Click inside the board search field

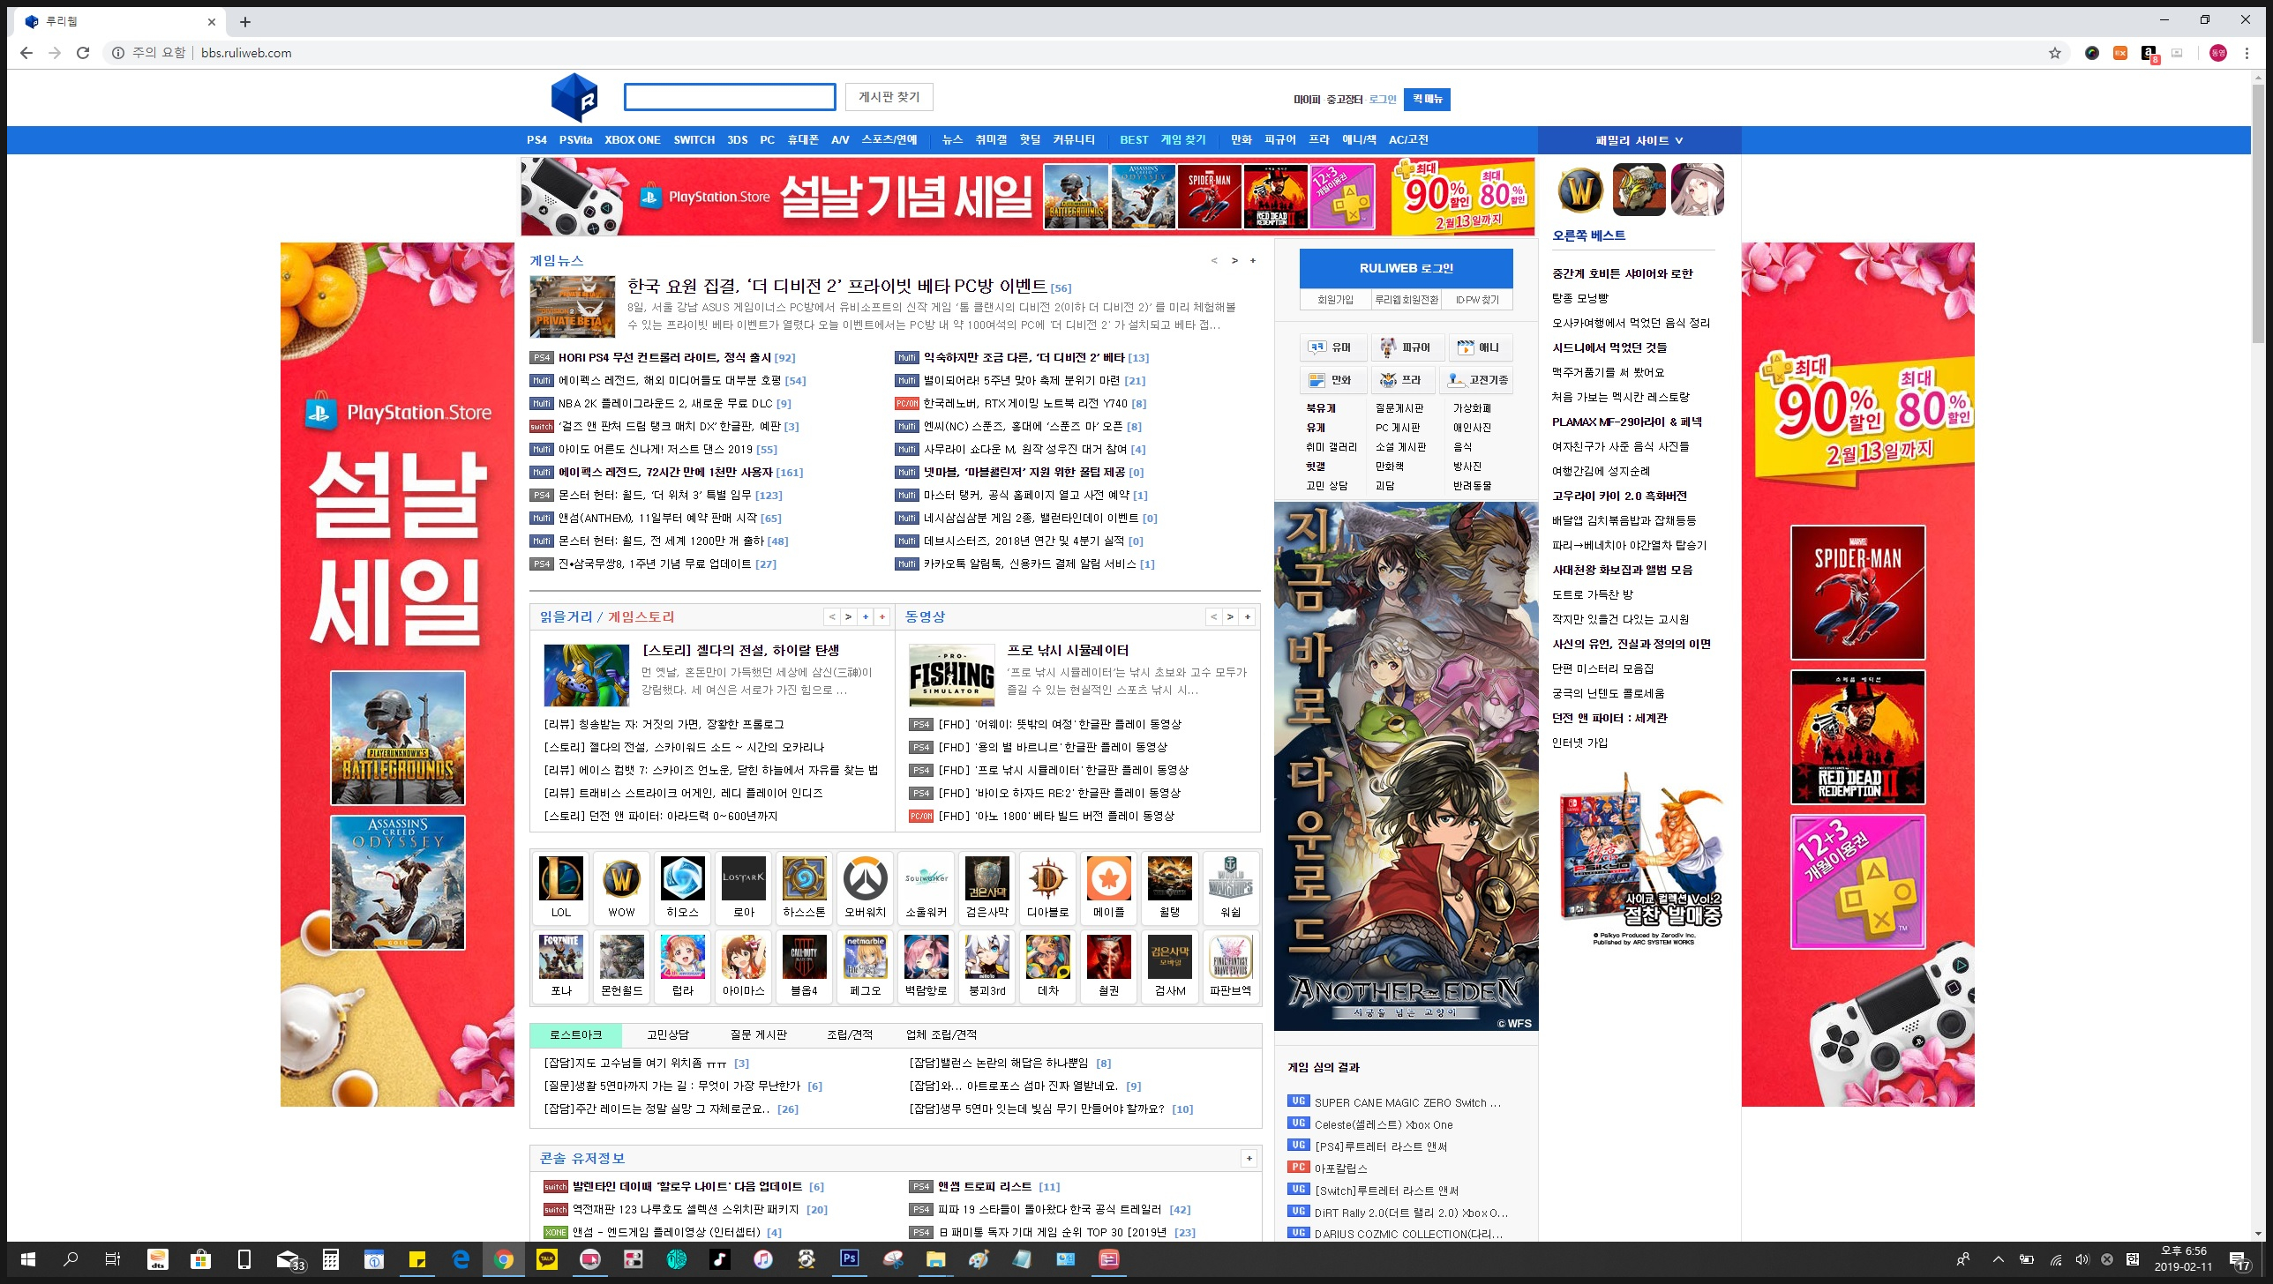730,97
